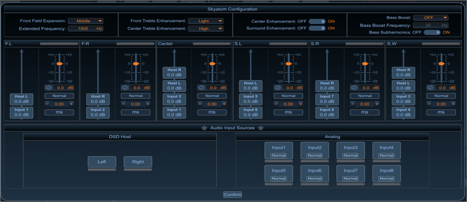The width and height of the screenshot is (467, 202).
Task: Toggle Bass Subharmonics switch
Action: pos(432,32)
